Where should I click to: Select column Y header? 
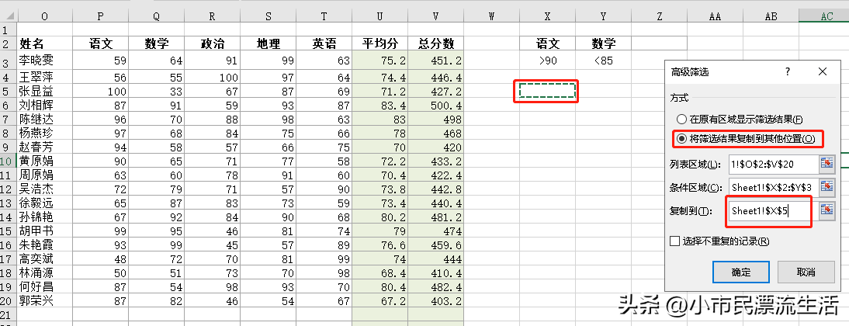click(603, 17)
